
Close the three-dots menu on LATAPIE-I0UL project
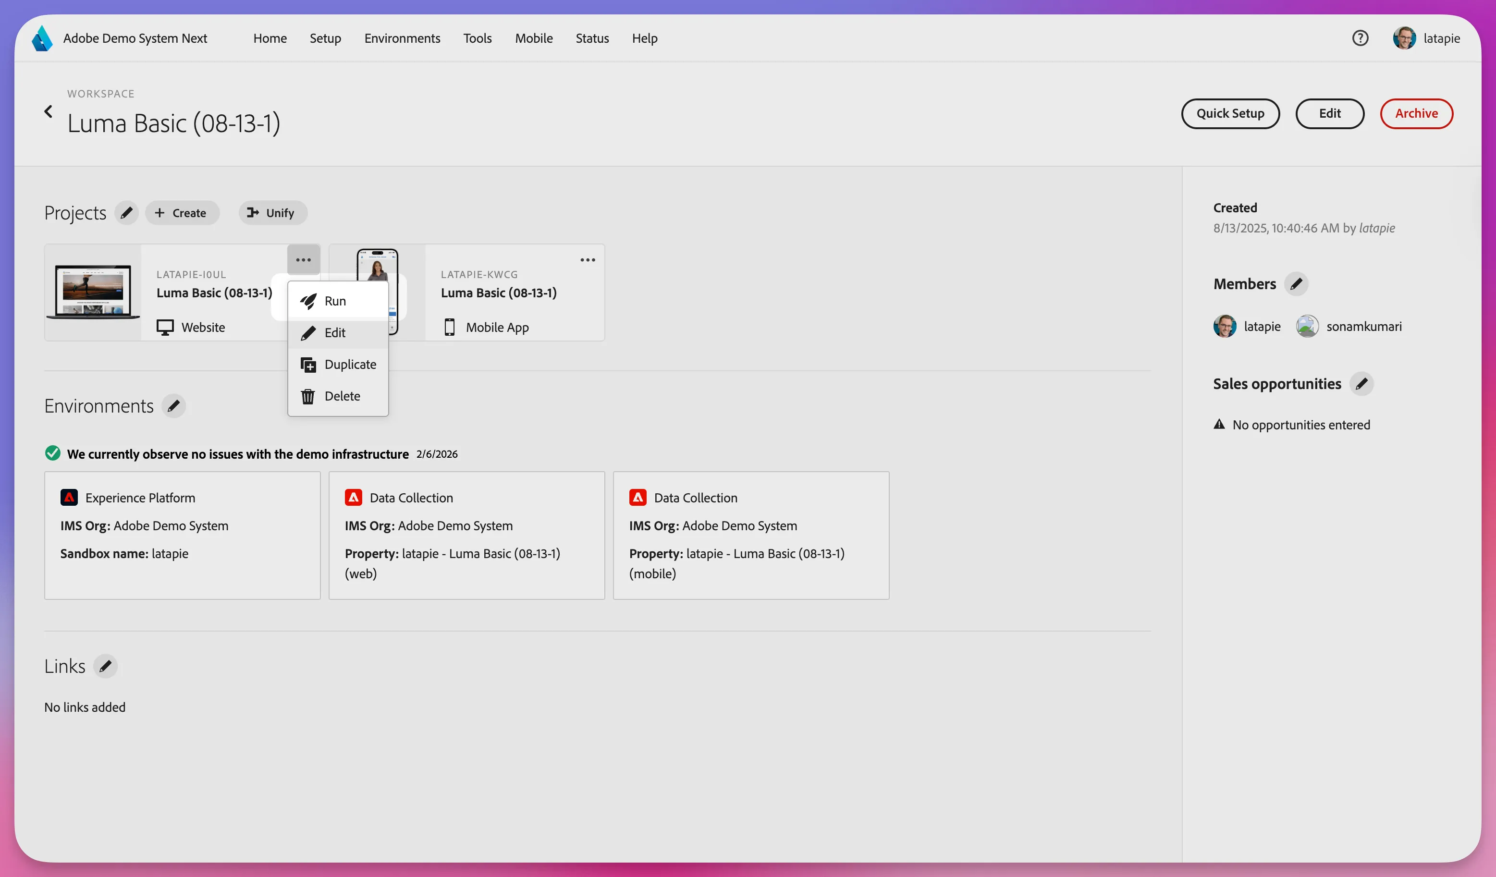[303, 260]
